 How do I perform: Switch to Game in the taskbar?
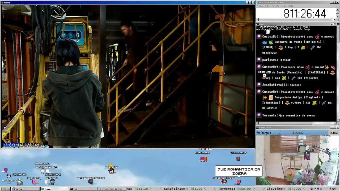[54, 189]
